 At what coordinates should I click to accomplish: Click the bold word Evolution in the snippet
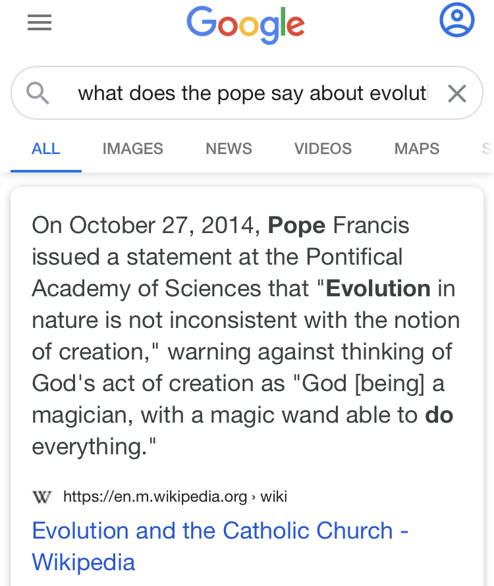tap(378, 288)
